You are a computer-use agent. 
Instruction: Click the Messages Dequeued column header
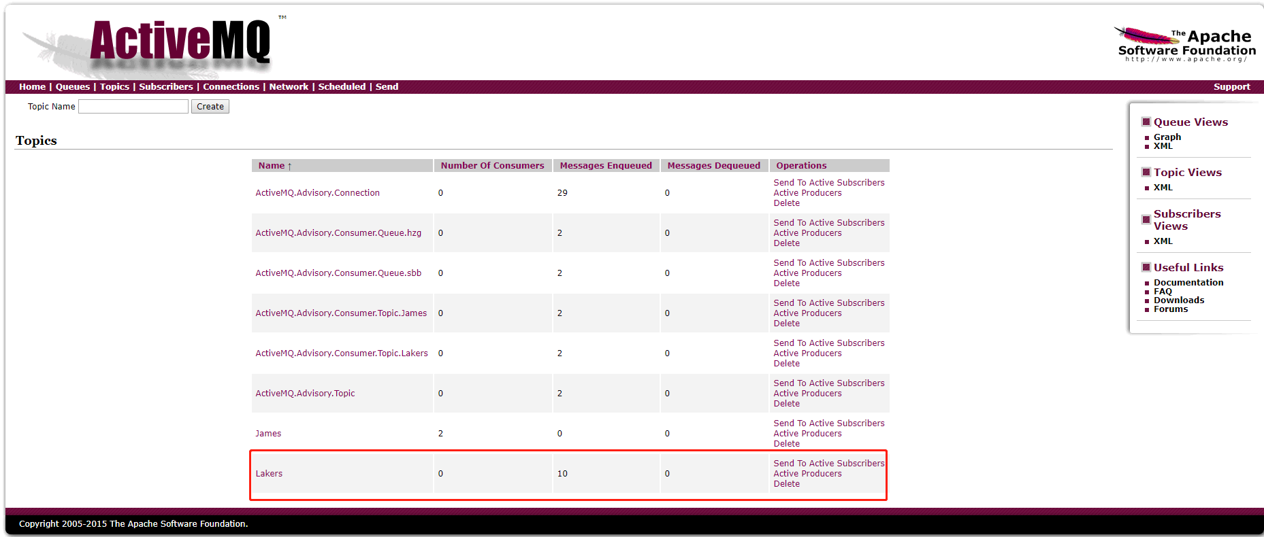click(x=713, y=166)
